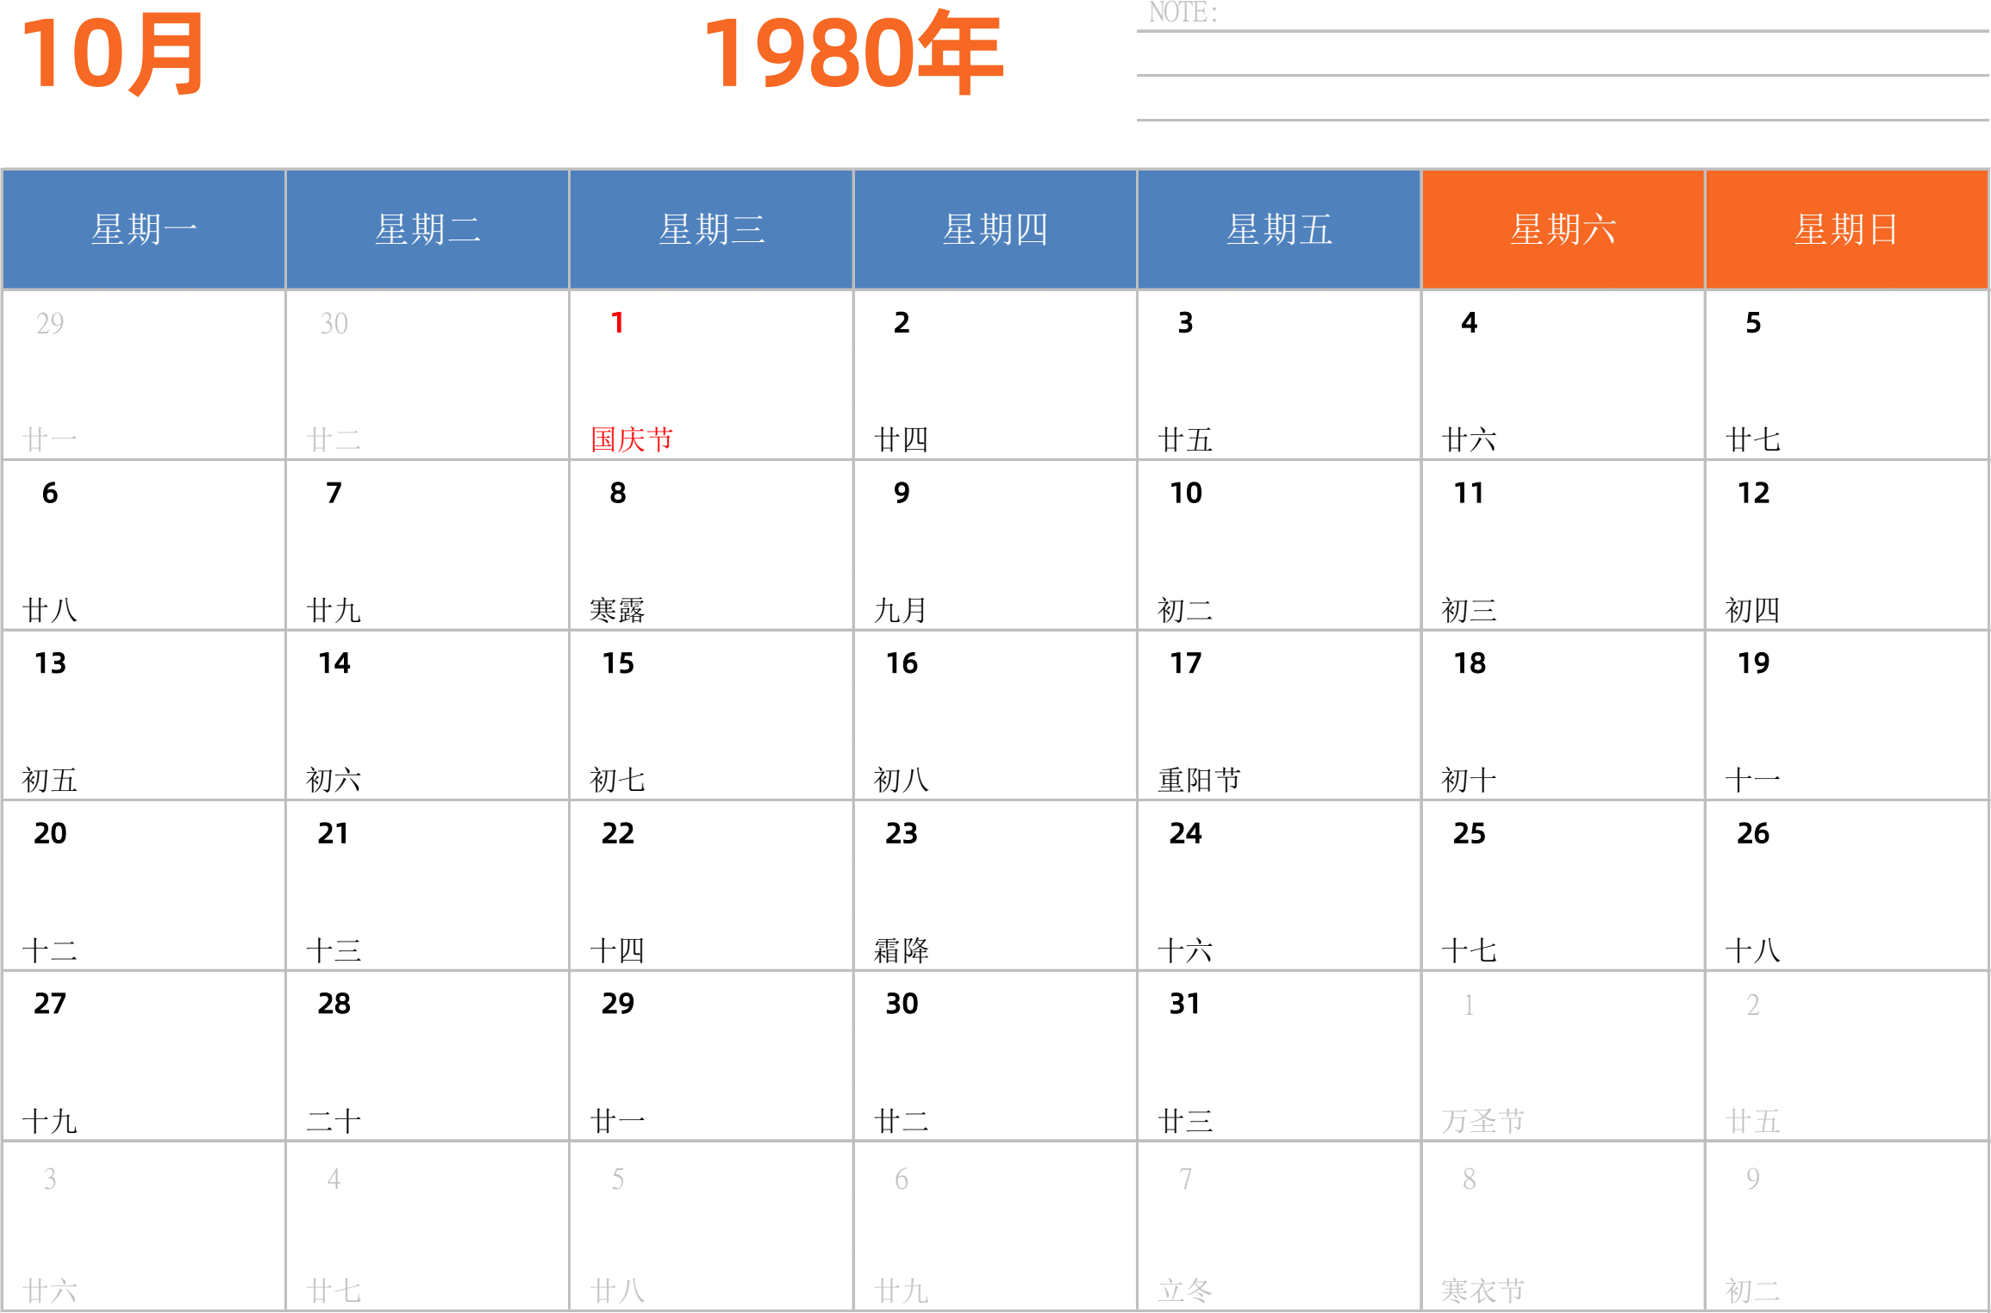The image size is (1991, 1313).
Task: Click the 10月 month title
Action: tap(113, 54)
